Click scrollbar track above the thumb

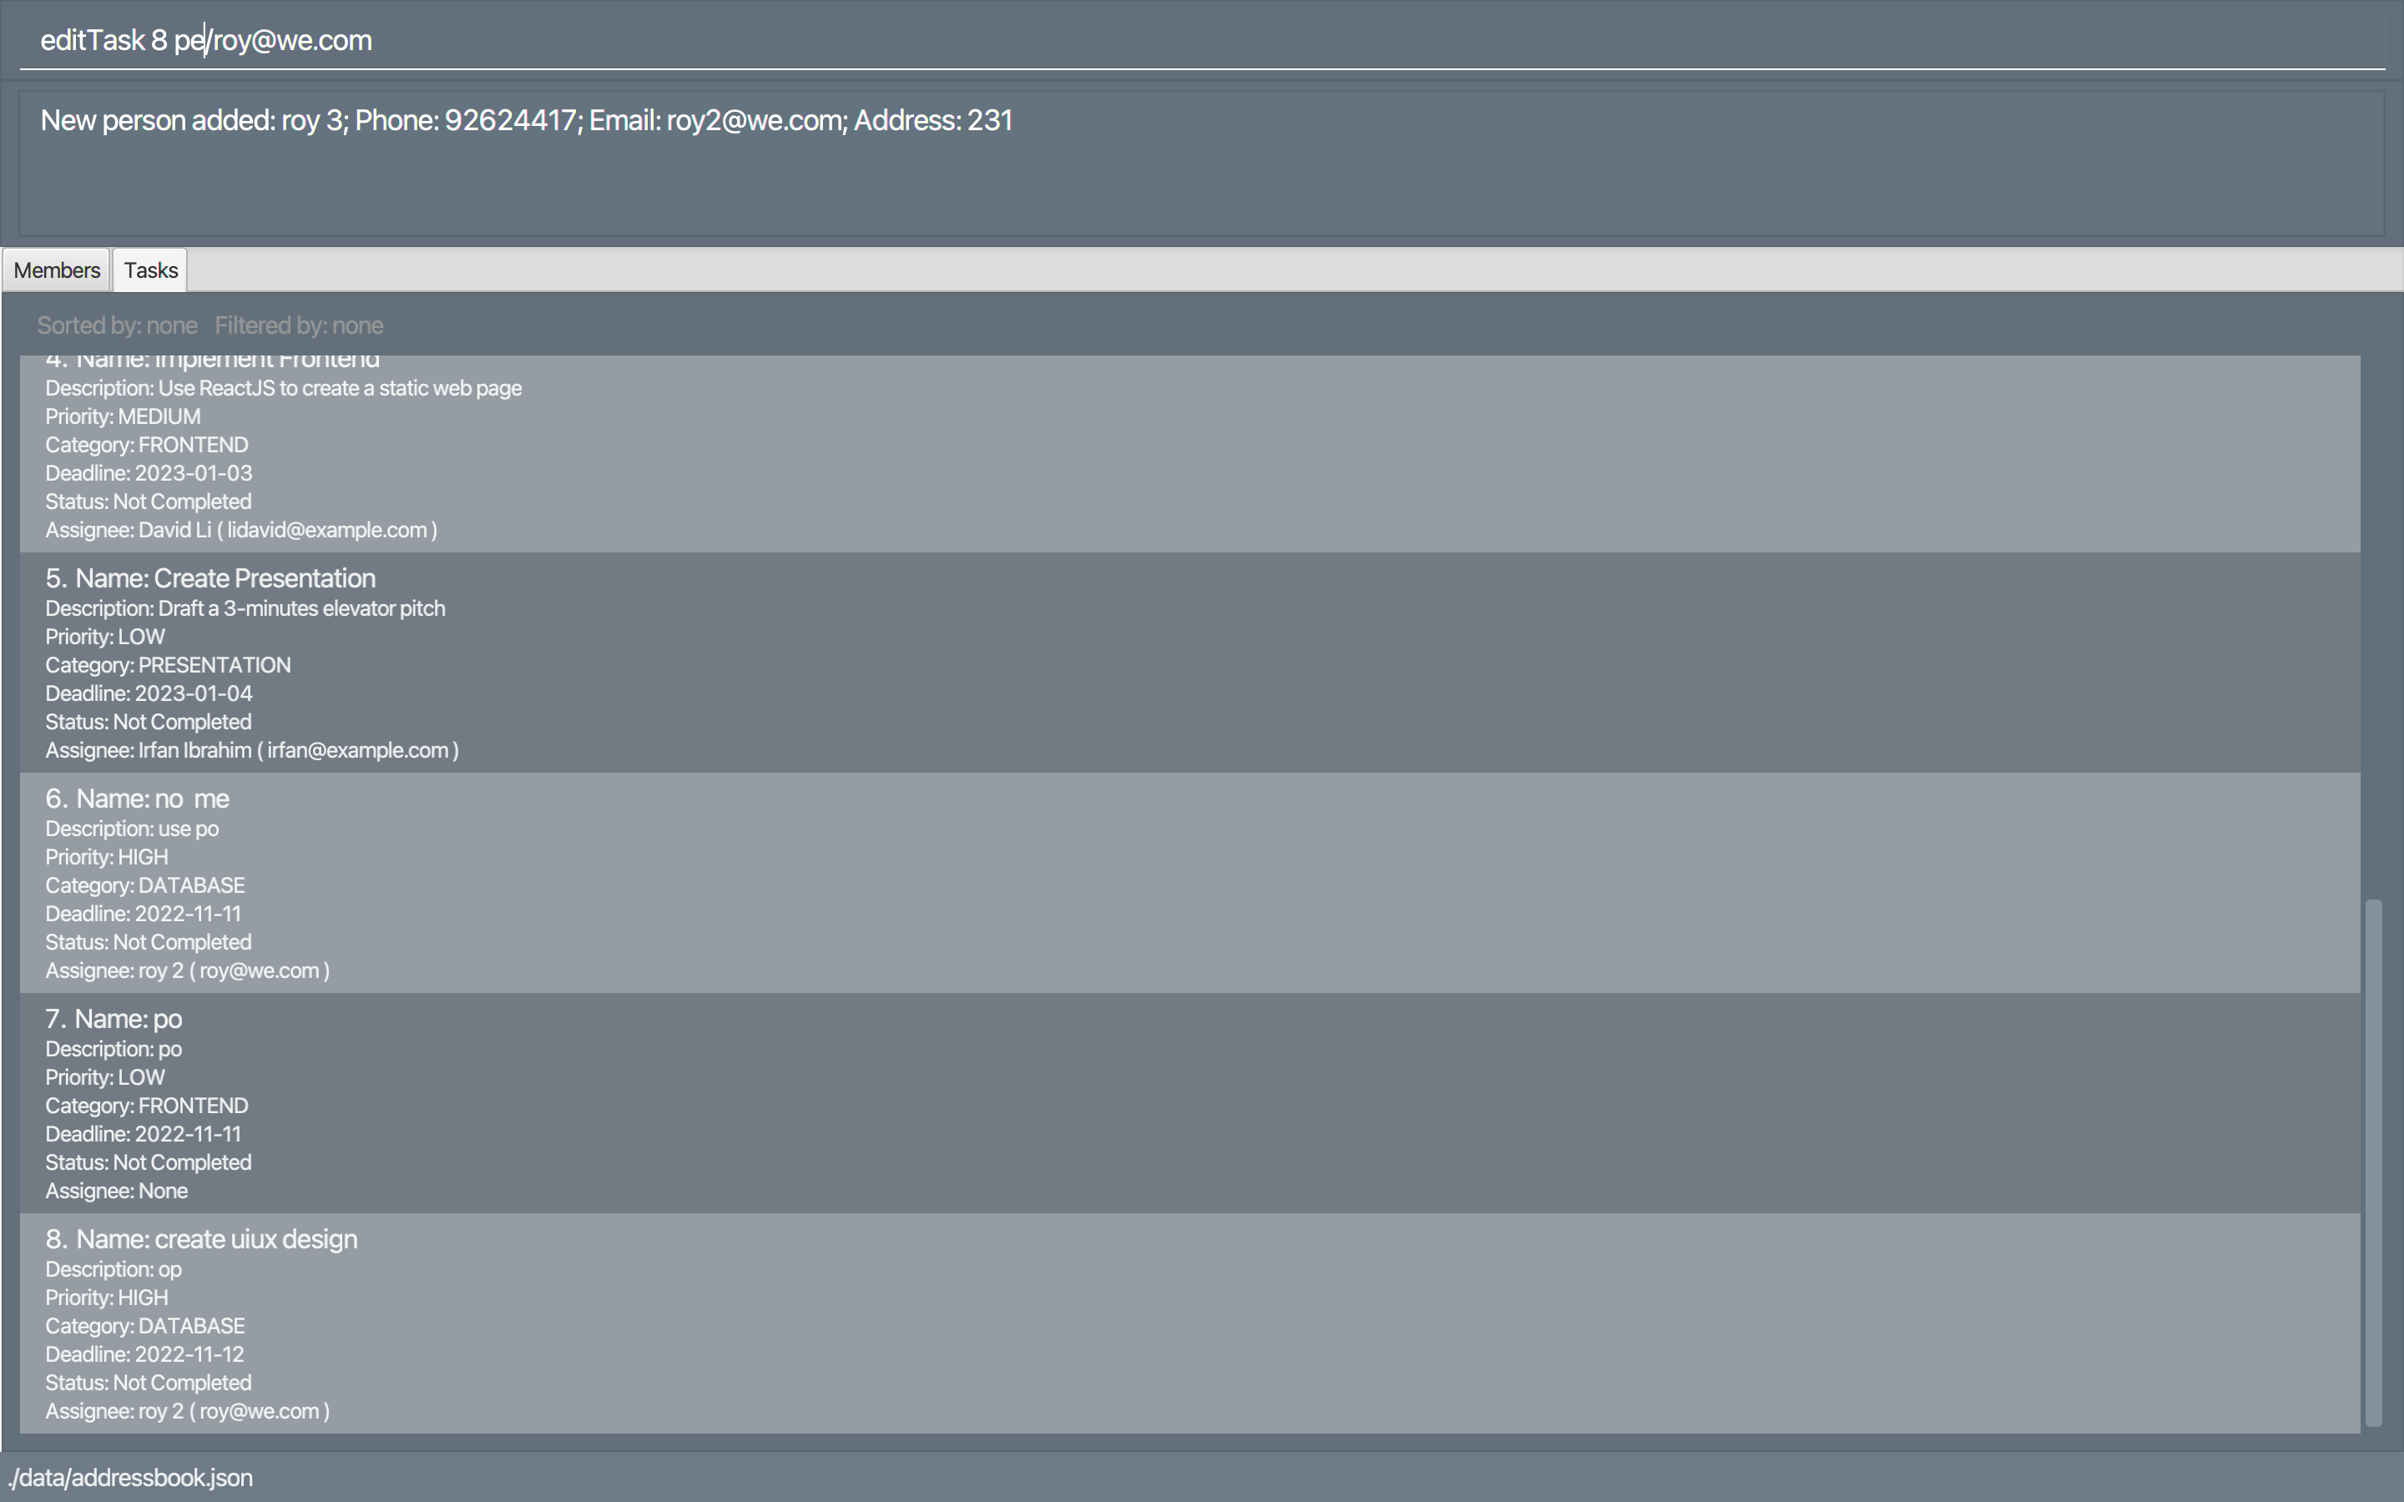click(x=2373, y=626)
